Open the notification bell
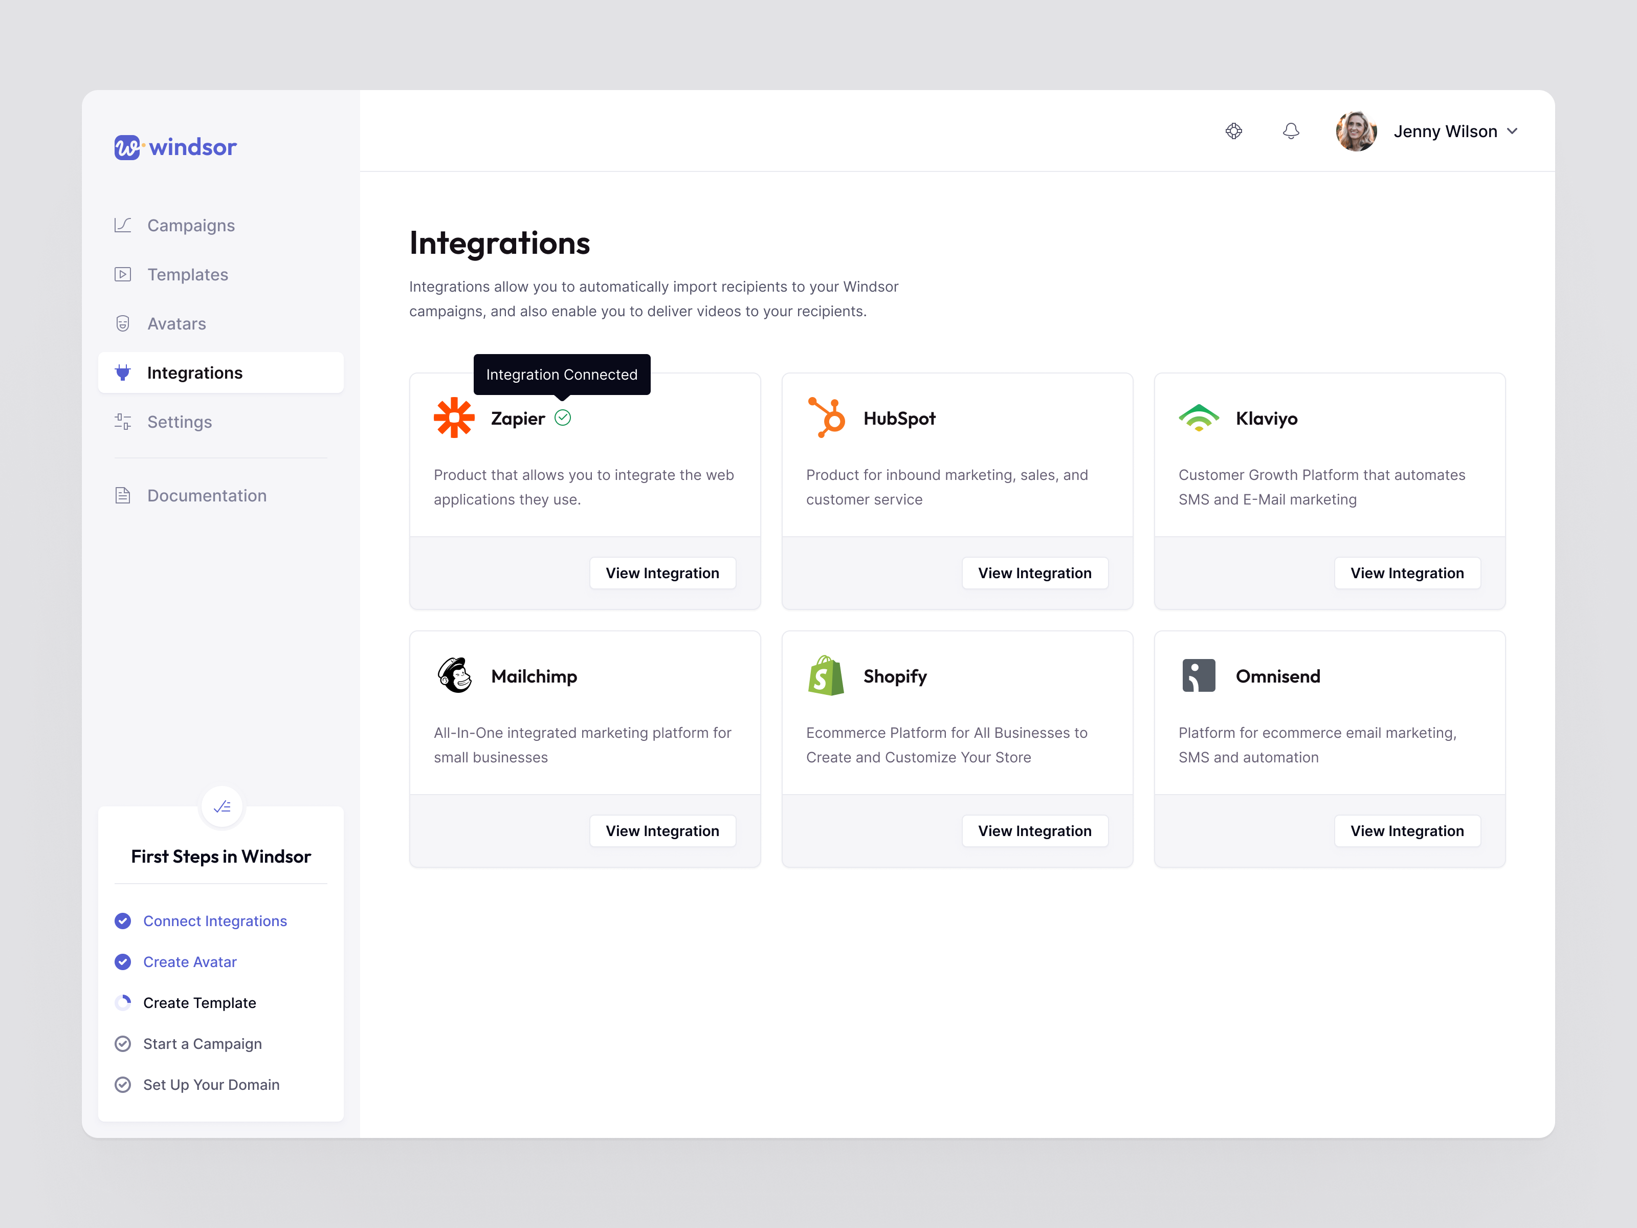 tap(1291, 130)
